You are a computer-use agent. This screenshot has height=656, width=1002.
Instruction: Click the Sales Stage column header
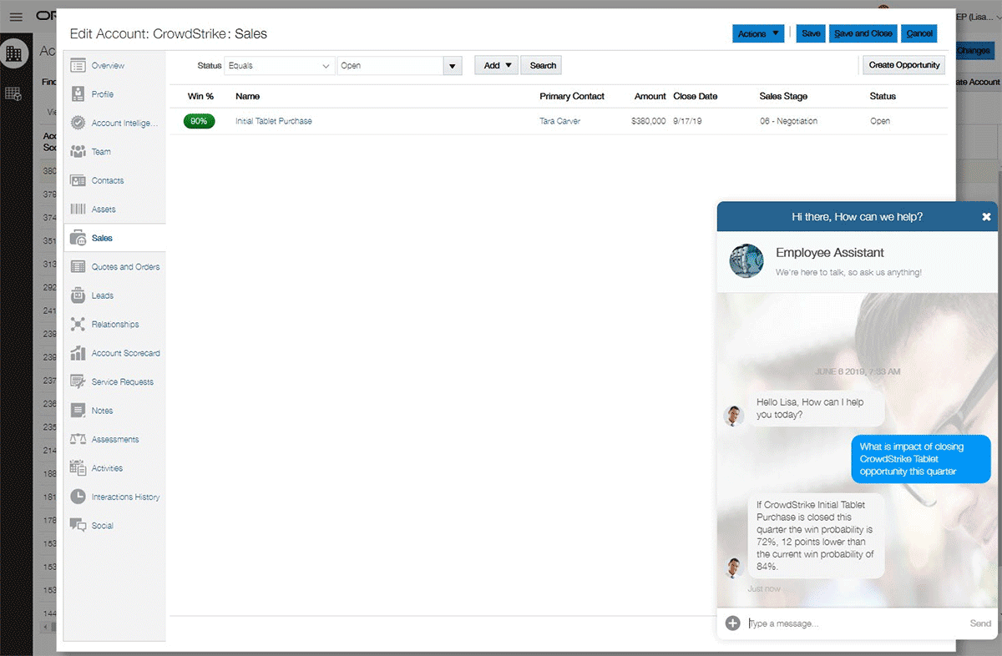coord(782,96)
